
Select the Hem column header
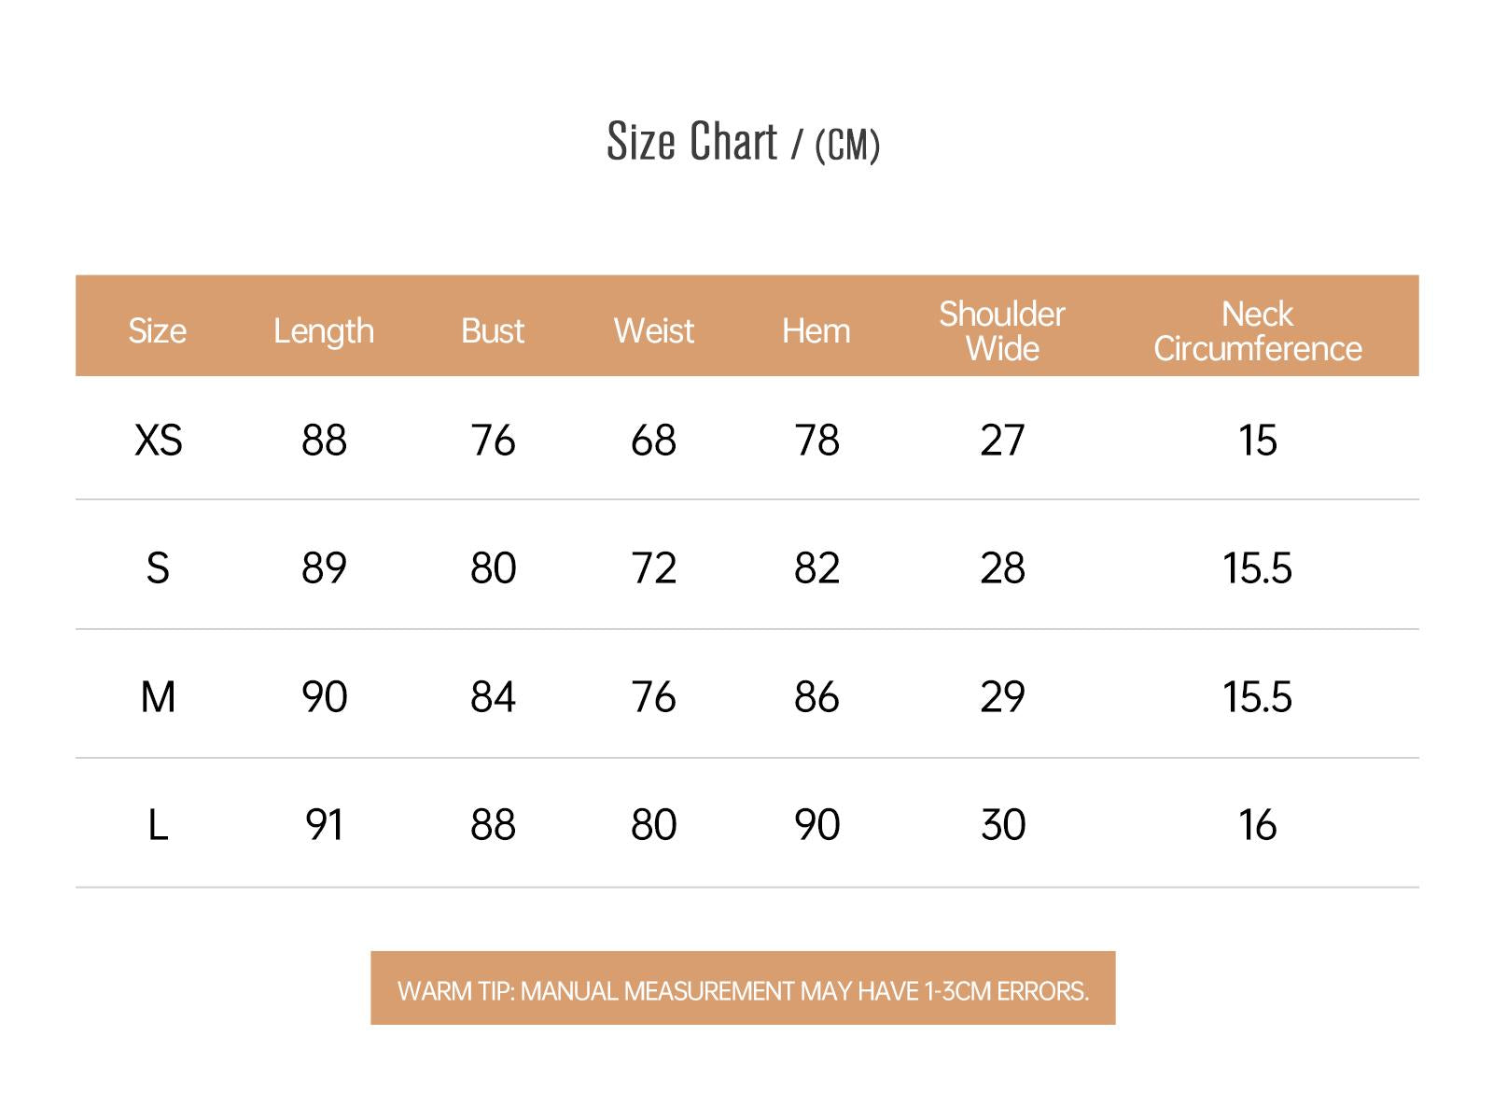click(816, 330)
